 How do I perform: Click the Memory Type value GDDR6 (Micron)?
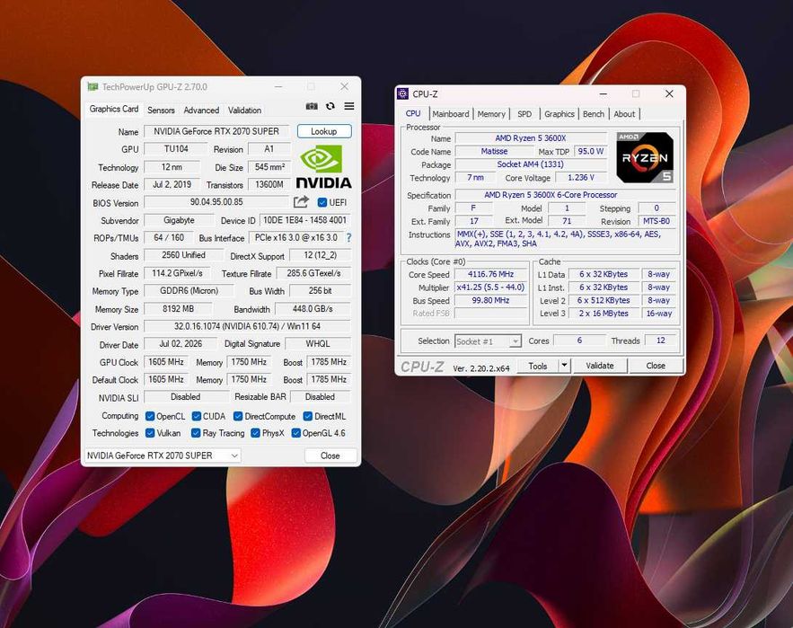189,291
